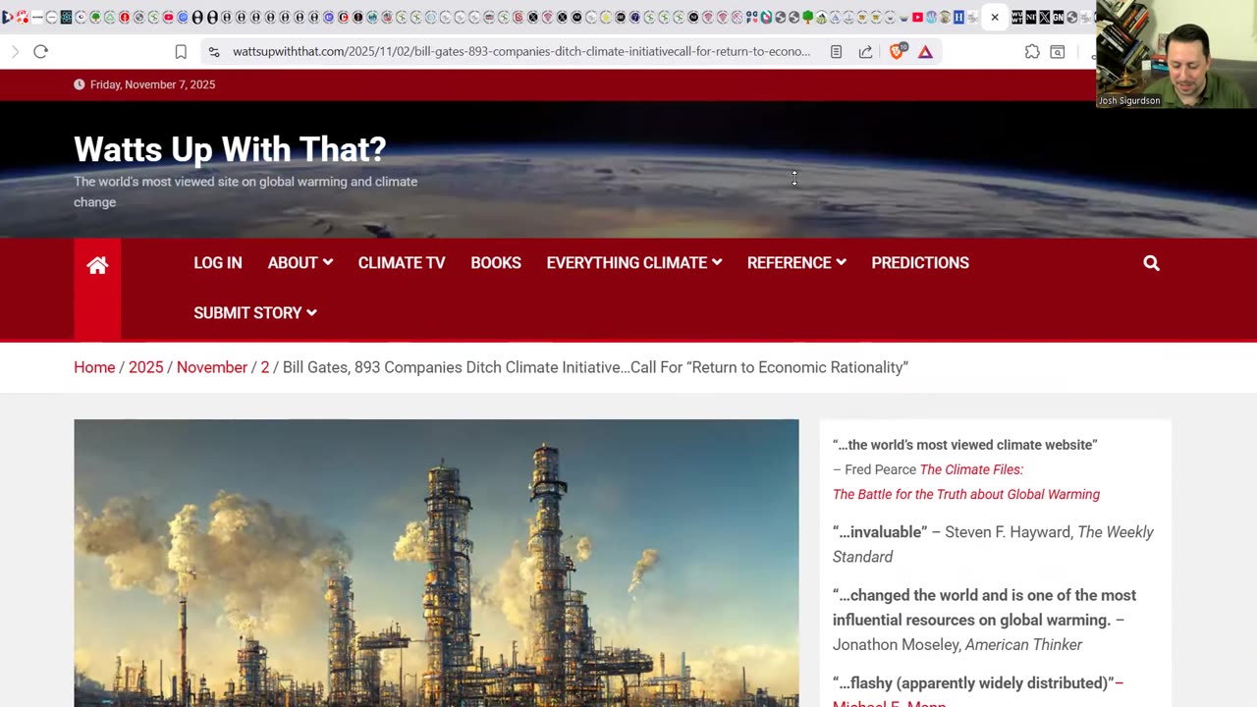Click the Josh Sigurdson webcam overlay
This screenshot has height=707, width=1257.
(1176, 54)
